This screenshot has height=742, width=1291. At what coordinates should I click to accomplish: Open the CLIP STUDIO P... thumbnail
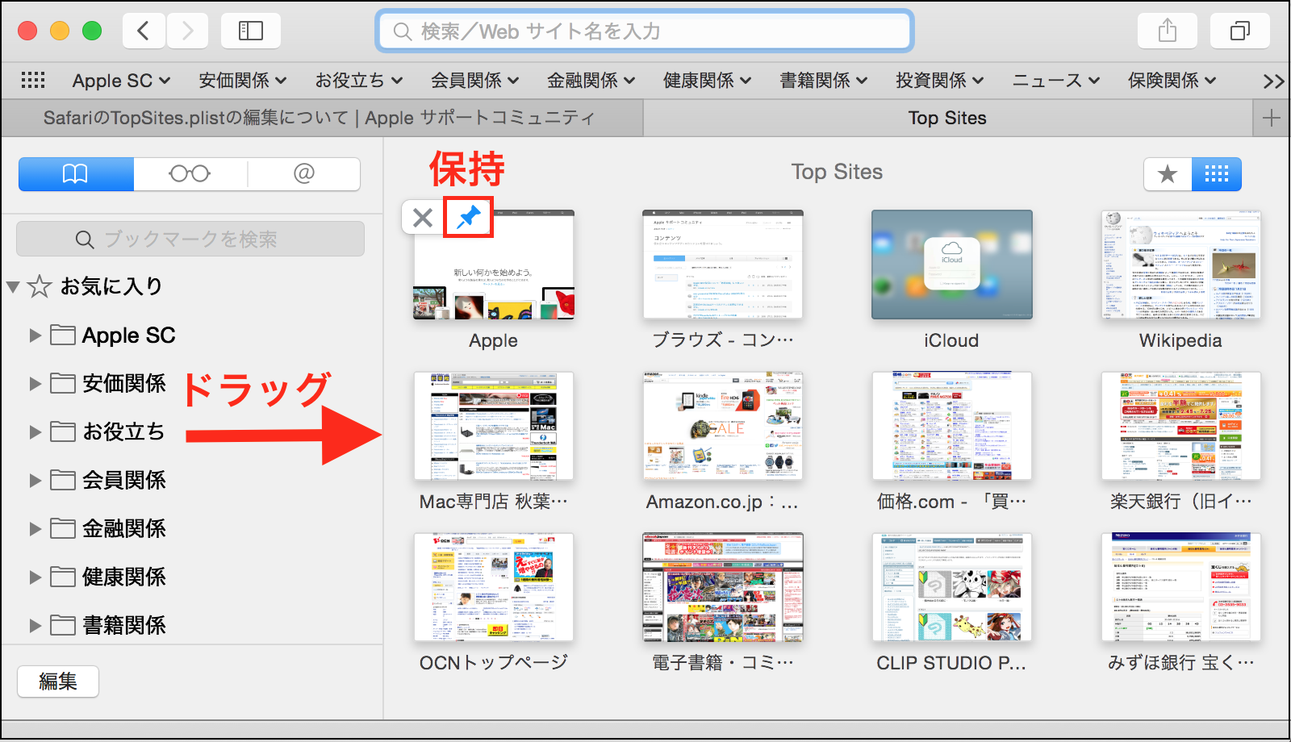(x=952, y=587)
